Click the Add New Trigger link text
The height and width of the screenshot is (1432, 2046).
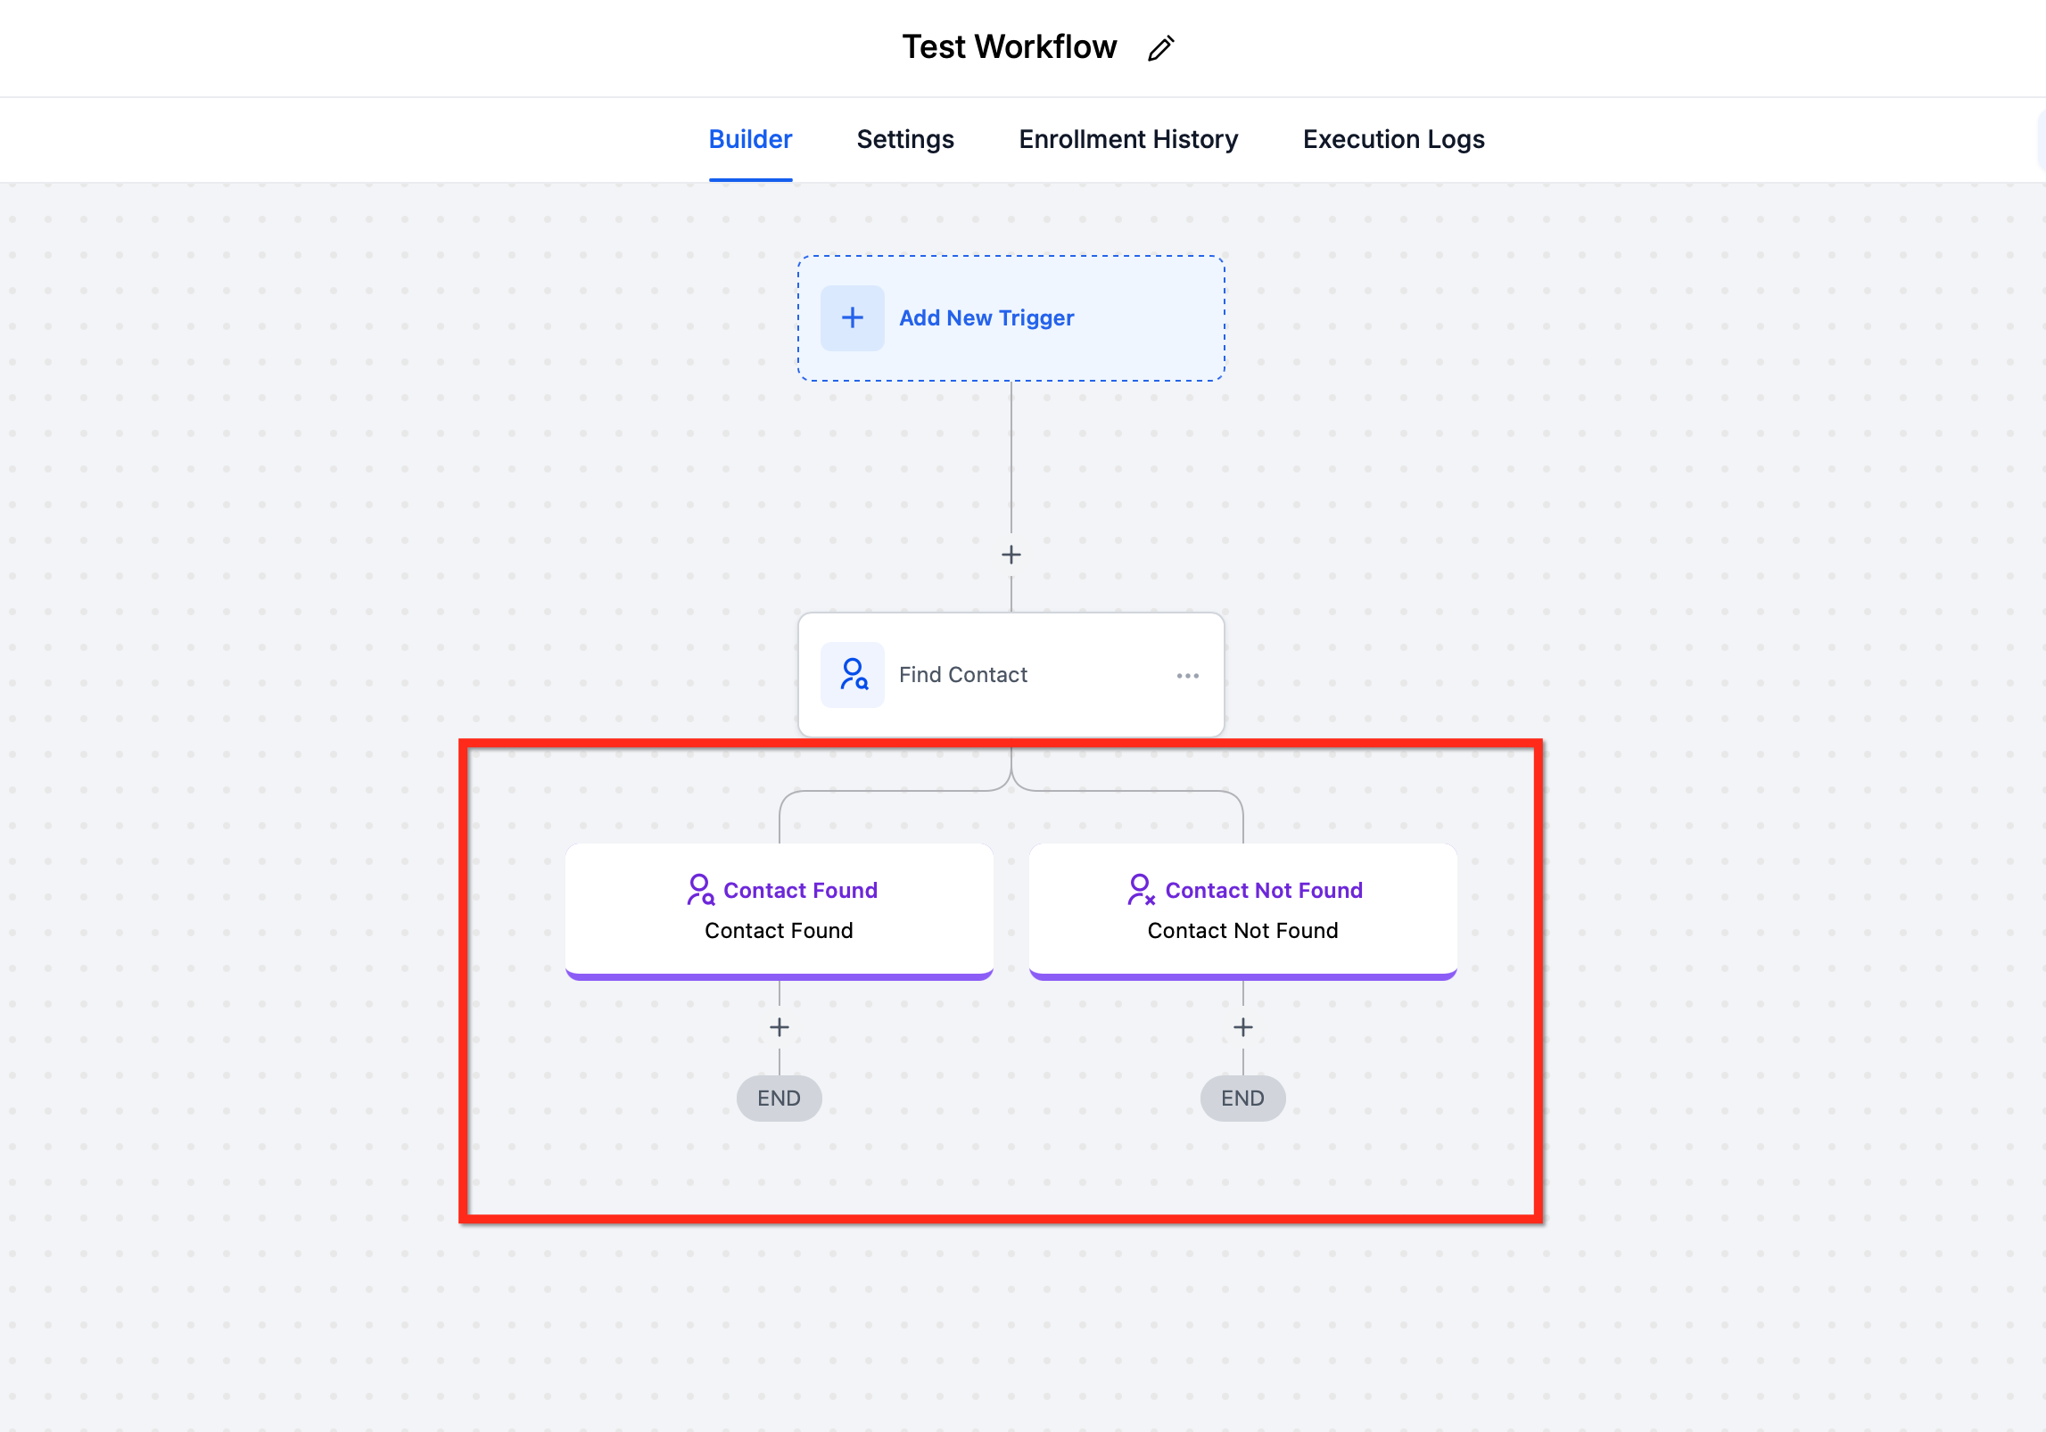point(986,318)
